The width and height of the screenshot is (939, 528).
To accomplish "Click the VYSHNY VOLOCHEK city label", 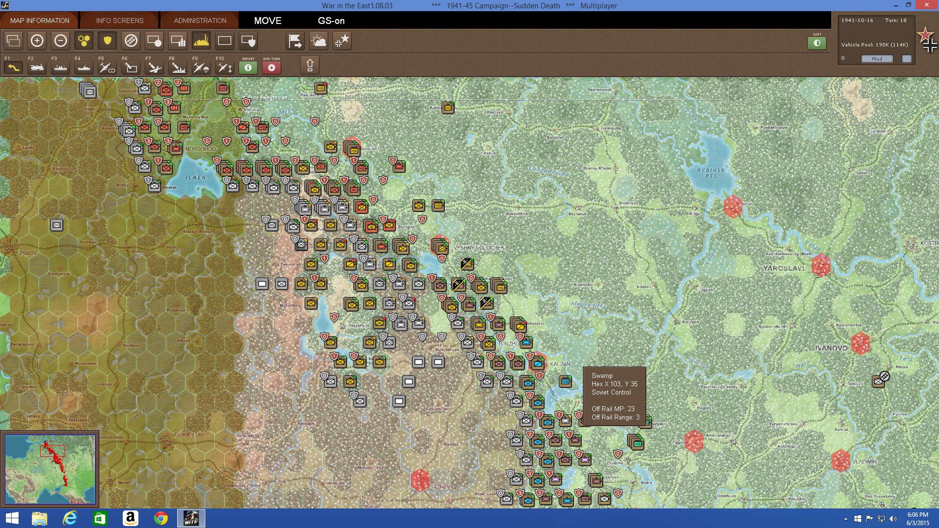I will (x=479, y=248).
